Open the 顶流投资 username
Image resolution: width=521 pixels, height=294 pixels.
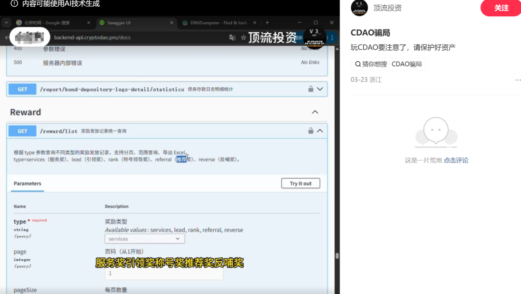(x=387, y=8)
